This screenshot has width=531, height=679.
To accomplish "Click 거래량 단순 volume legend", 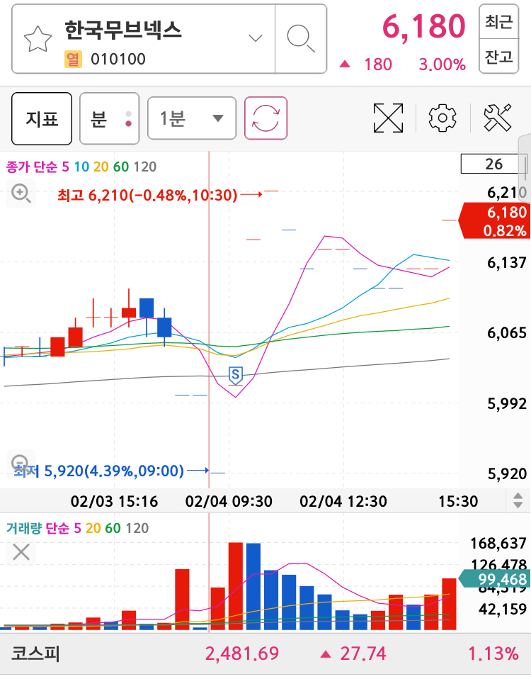I will pyautogui.click(x=38, y=528).
